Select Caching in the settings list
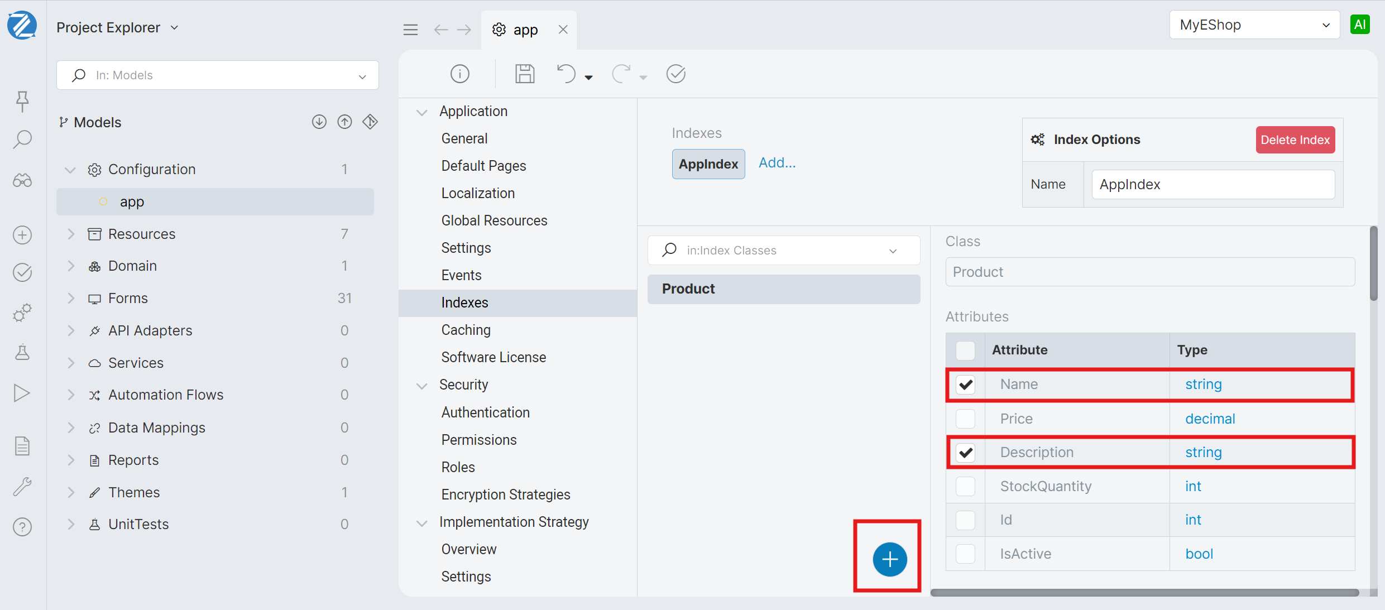 (x=466, y=330)
